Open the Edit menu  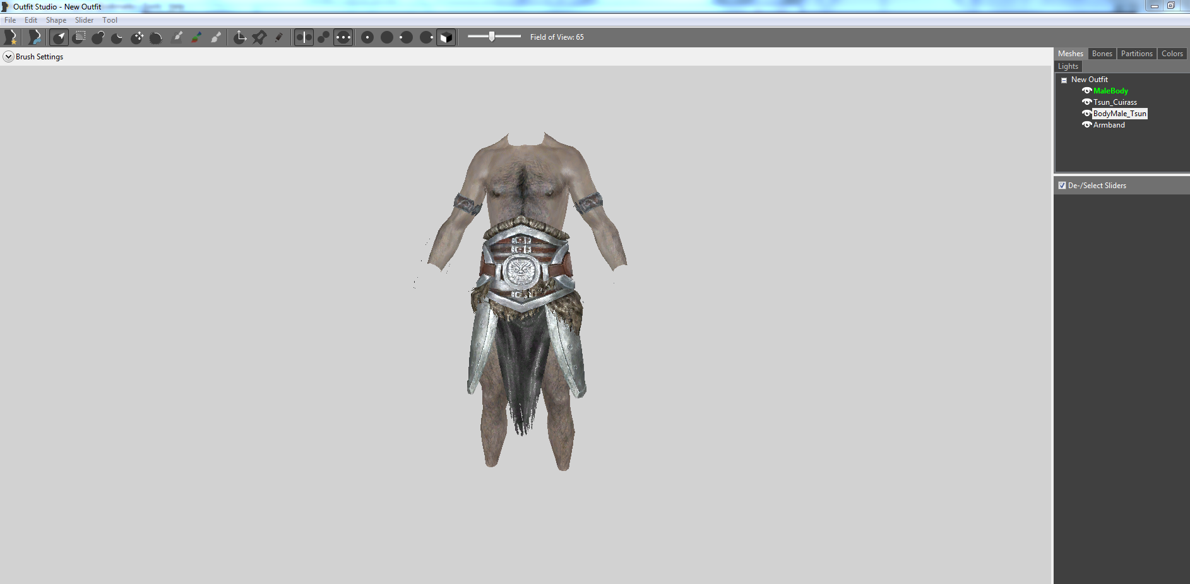point(31,20)
